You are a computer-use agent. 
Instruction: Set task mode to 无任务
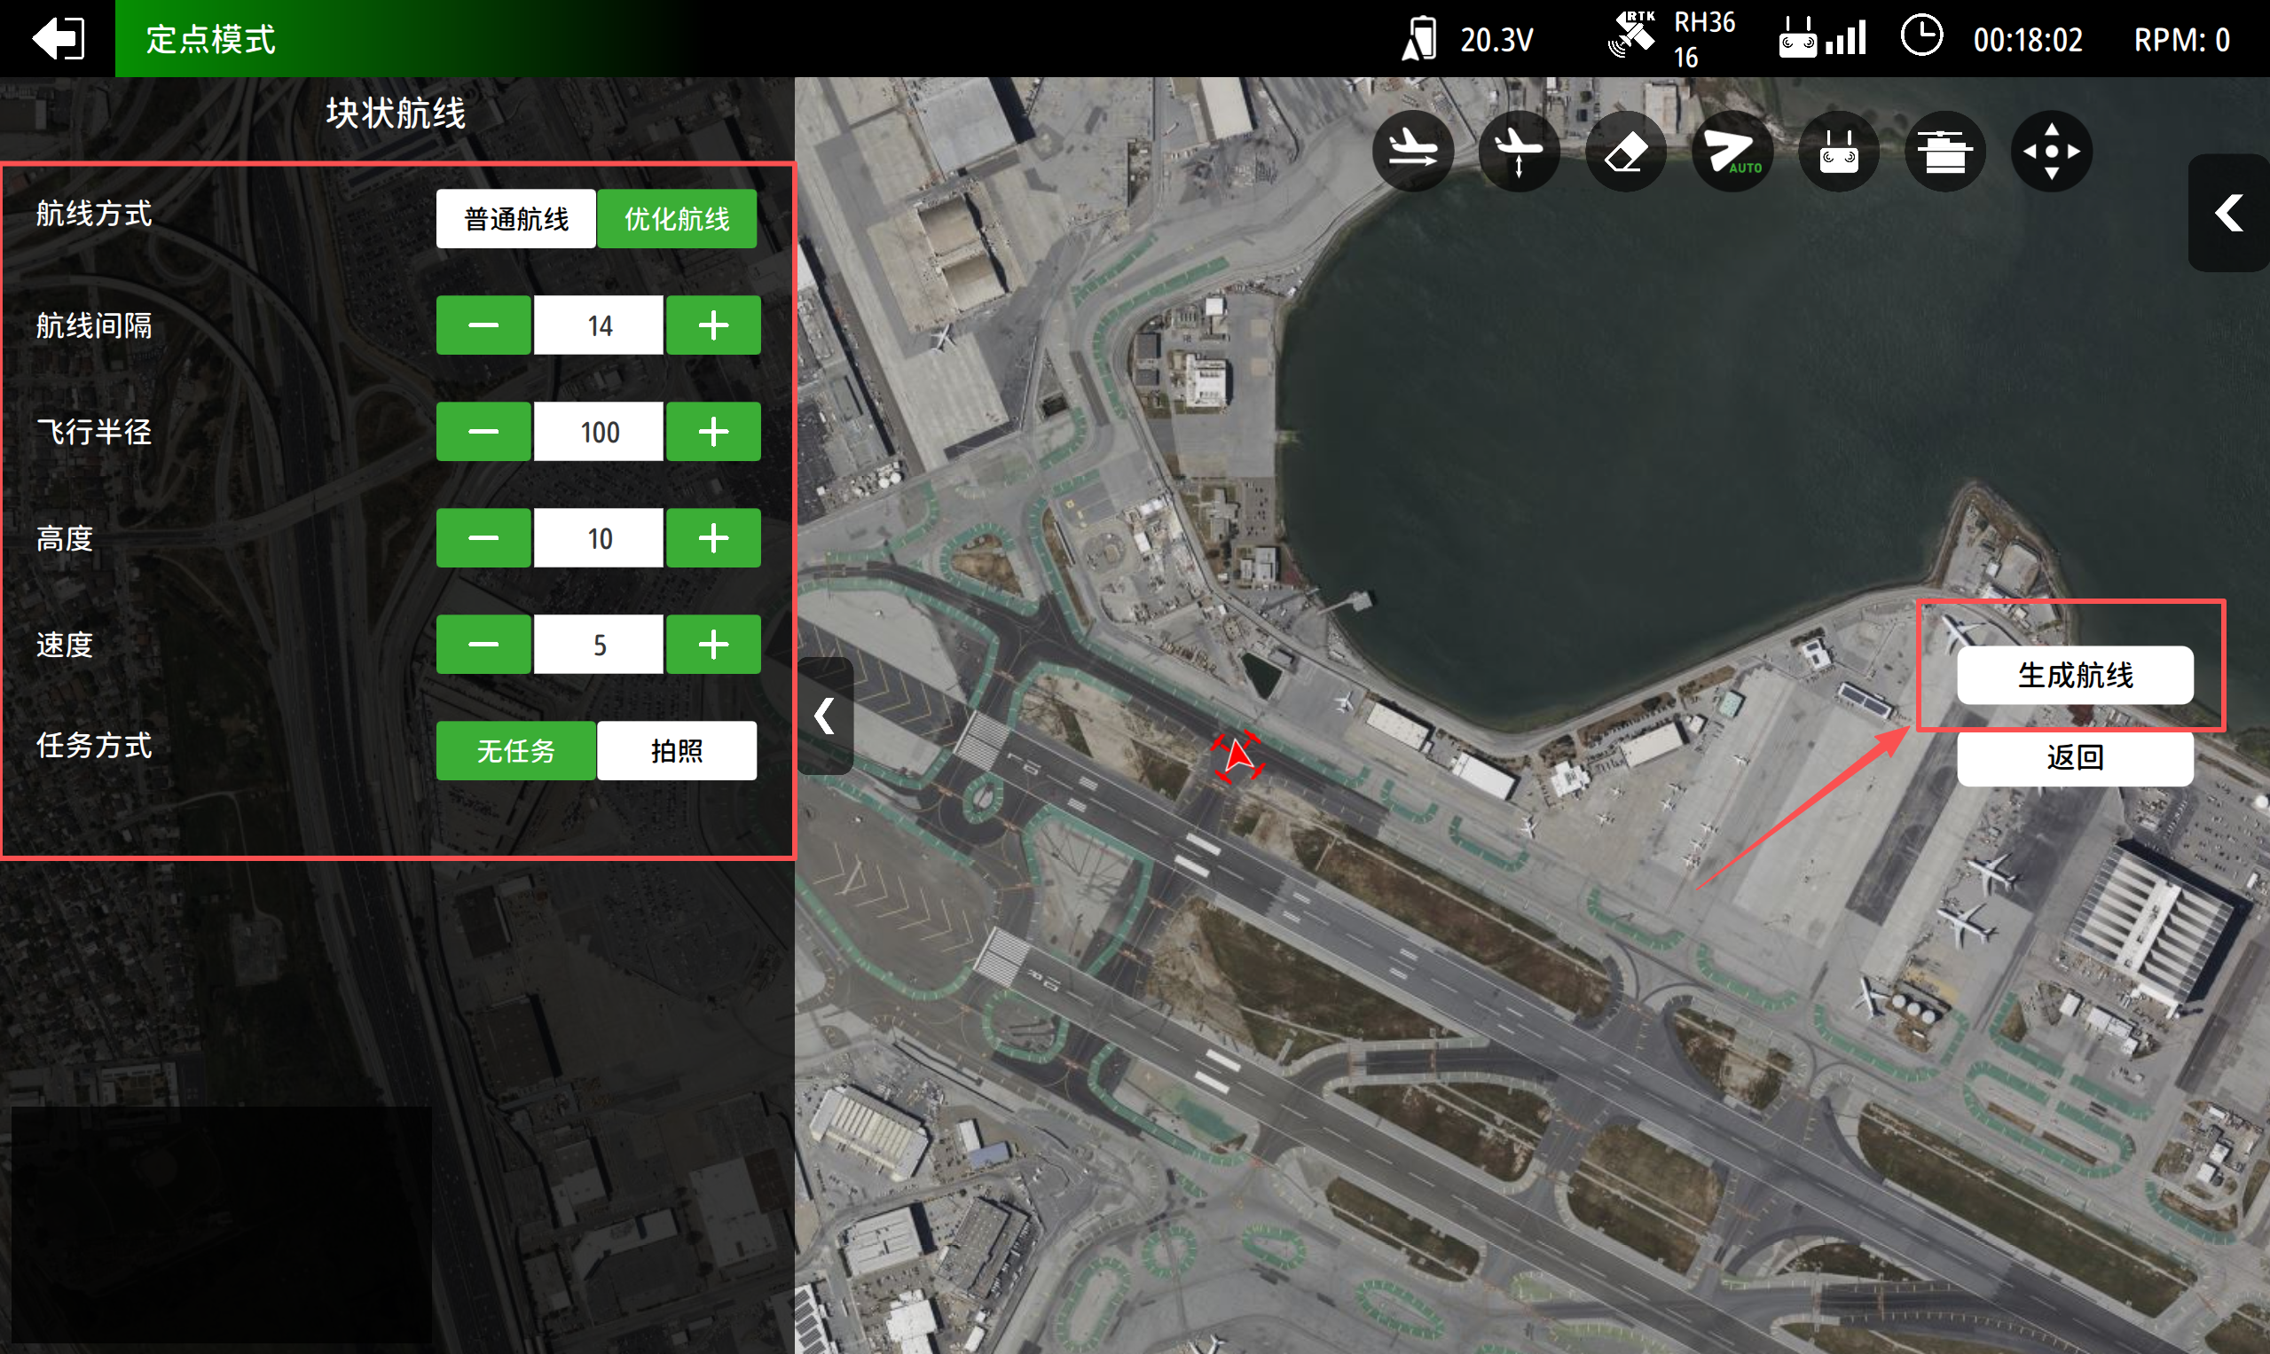pyautogui.click(x=515, y=751)
